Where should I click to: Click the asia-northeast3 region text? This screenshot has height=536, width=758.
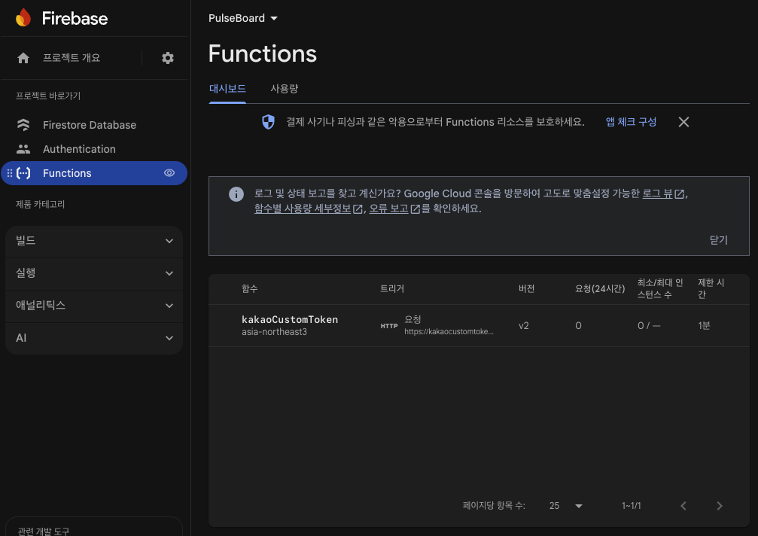coord(274,332)
